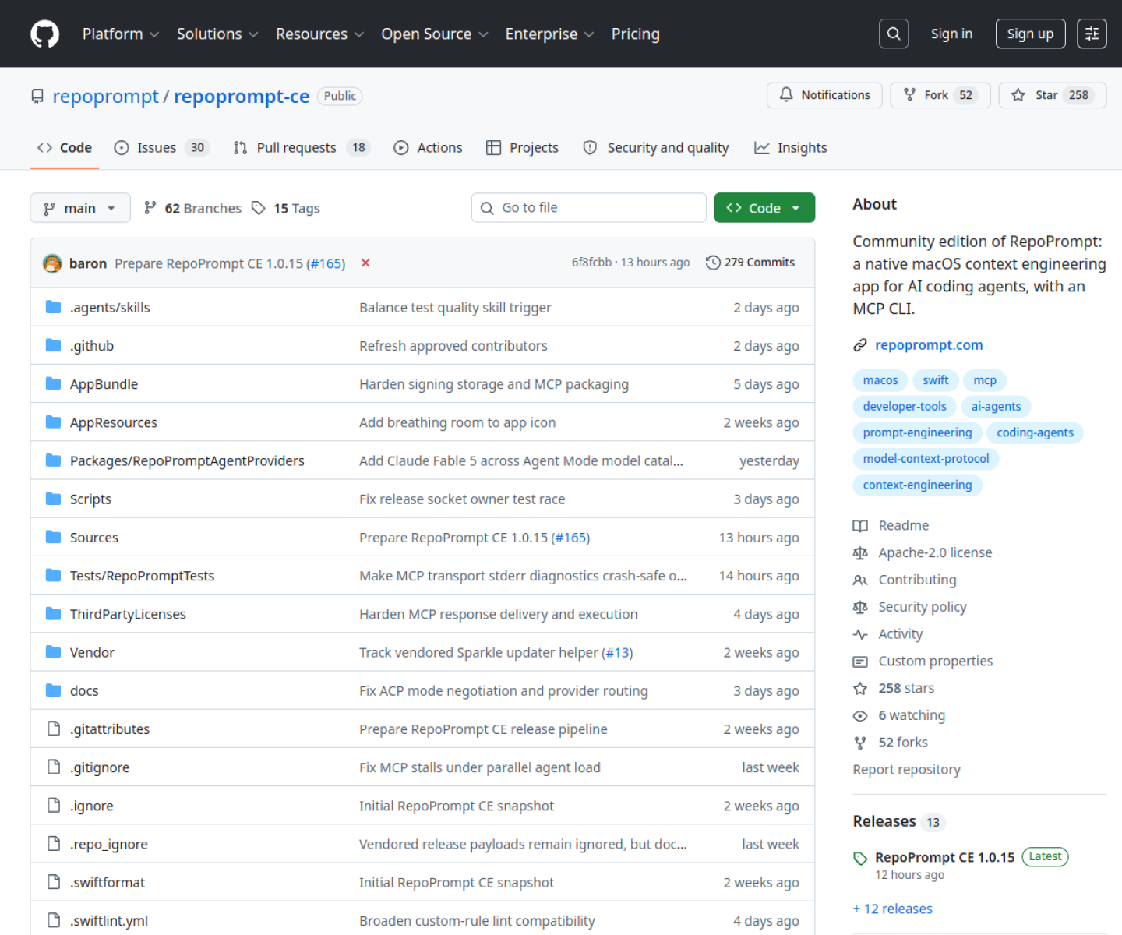
Task: View the 279 Commits history
Action: pos(750,263)
